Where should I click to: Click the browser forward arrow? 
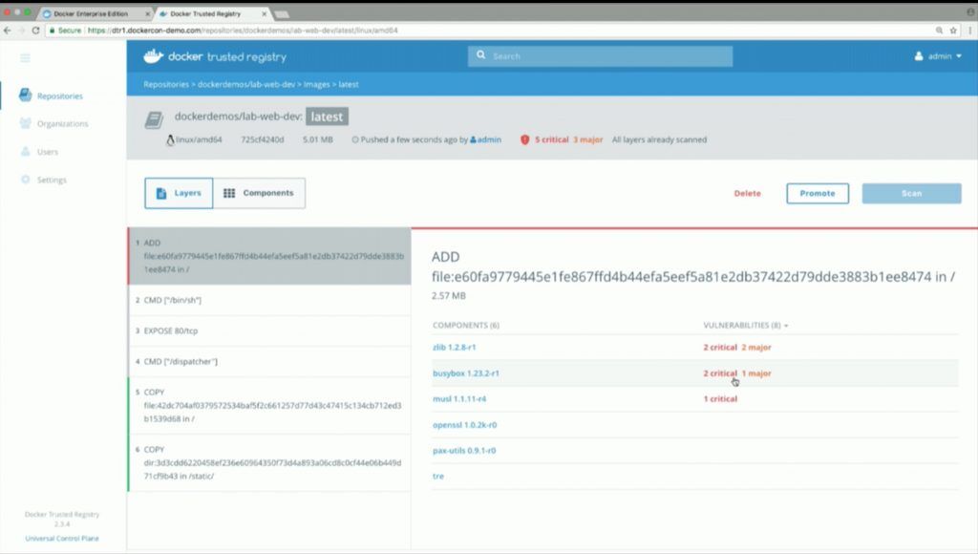[x=21, y=30]
